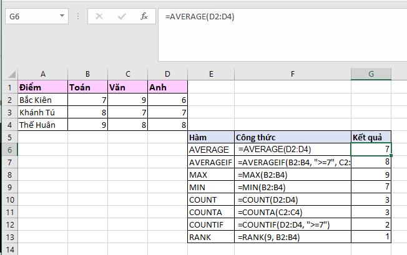Click the COUNTIF function name cell
Screen dimensions: 407x255
(211, 224)
